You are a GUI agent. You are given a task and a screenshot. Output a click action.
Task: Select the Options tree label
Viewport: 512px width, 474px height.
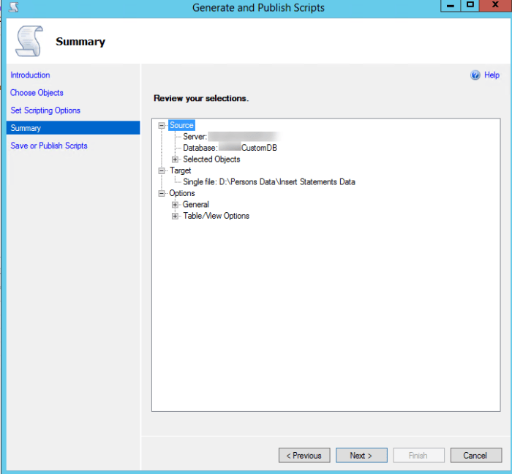[182, 193]
